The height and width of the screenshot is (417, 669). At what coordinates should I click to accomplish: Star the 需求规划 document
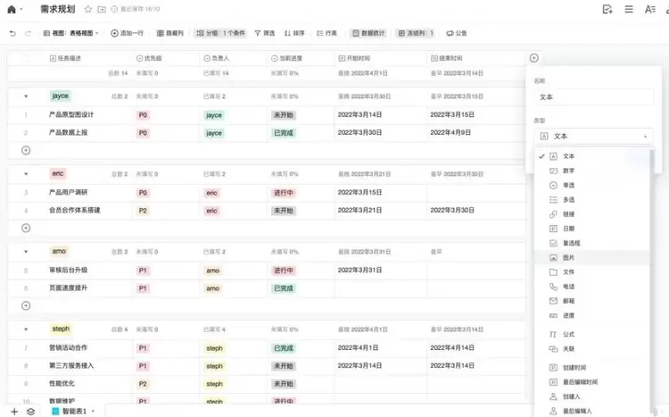(x=88, y=9)
